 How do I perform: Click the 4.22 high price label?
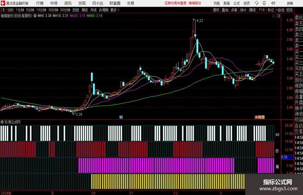200,21
